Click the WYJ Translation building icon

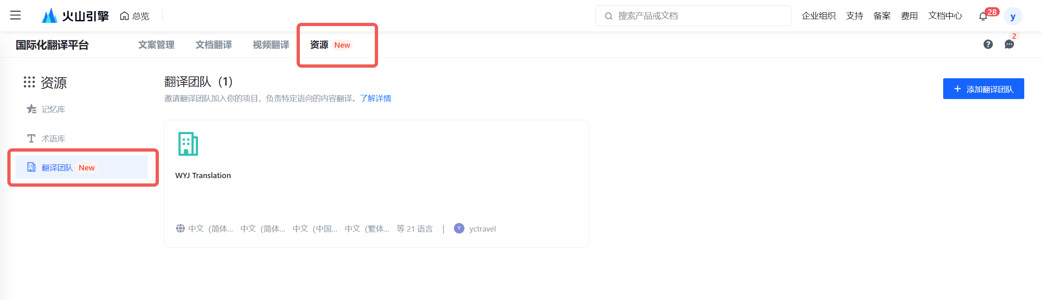tap(188, 144)
